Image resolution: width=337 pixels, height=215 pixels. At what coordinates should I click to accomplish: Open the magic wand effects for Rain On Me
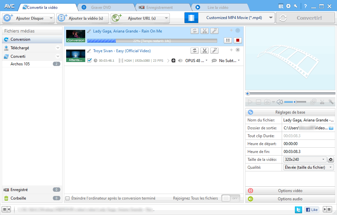coord(214,31)
